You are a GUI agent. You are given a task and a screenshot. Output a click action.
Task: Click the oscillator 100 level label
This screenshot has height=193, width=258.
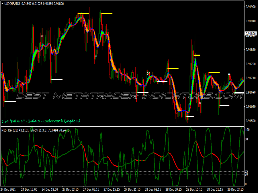tap(247, 130)
